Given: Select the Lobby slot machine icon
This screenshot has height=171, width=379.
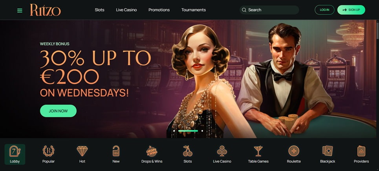Looking at the screenshot, I should (x=15, y=151).
